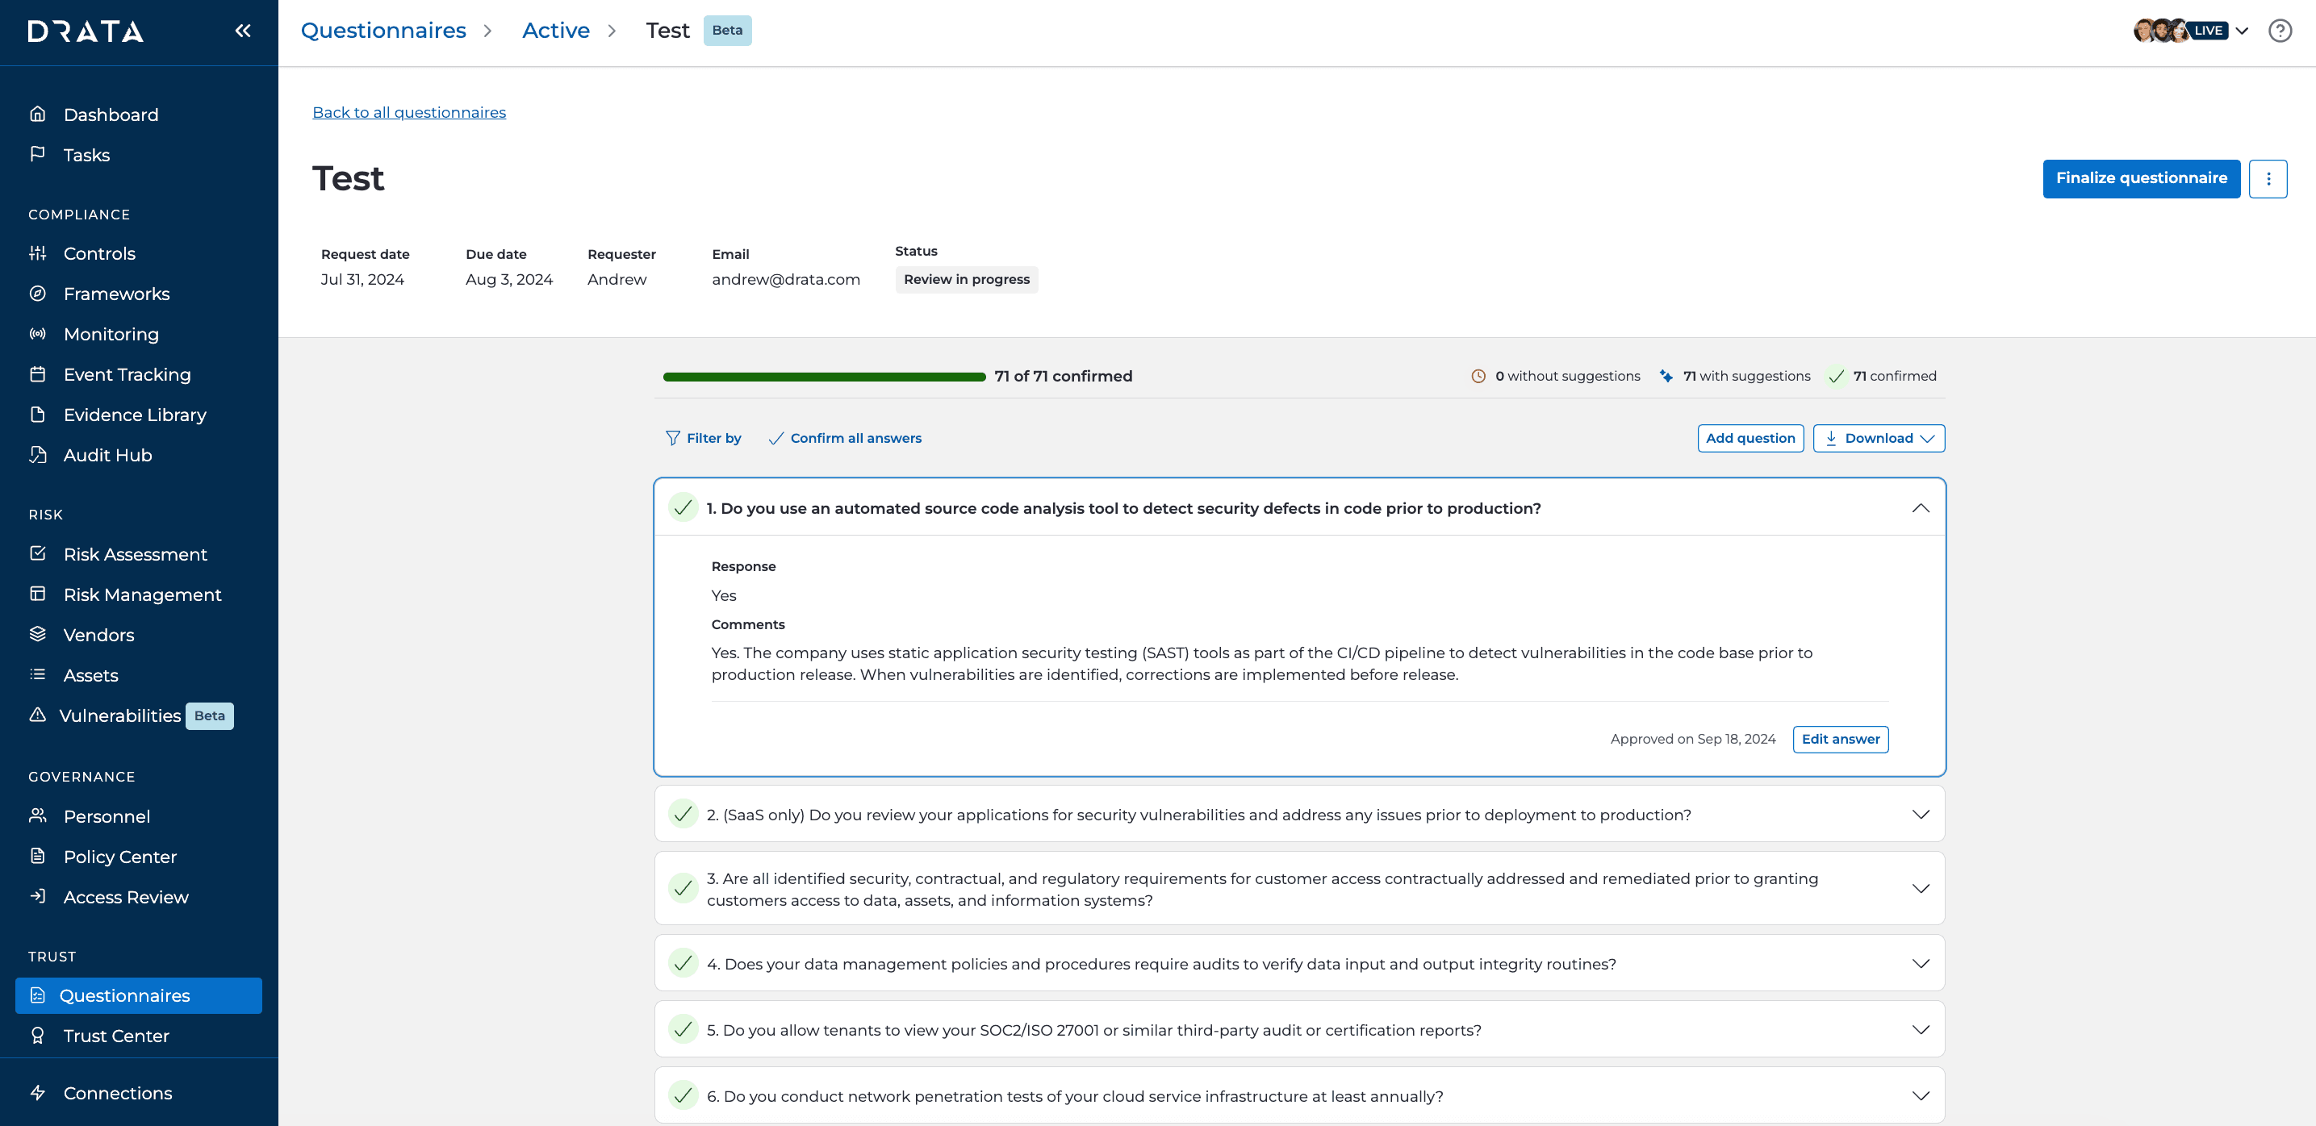Click Finalize questionnaire button
This screenshot has width=2316, height=1126.
pos(2141,179)
